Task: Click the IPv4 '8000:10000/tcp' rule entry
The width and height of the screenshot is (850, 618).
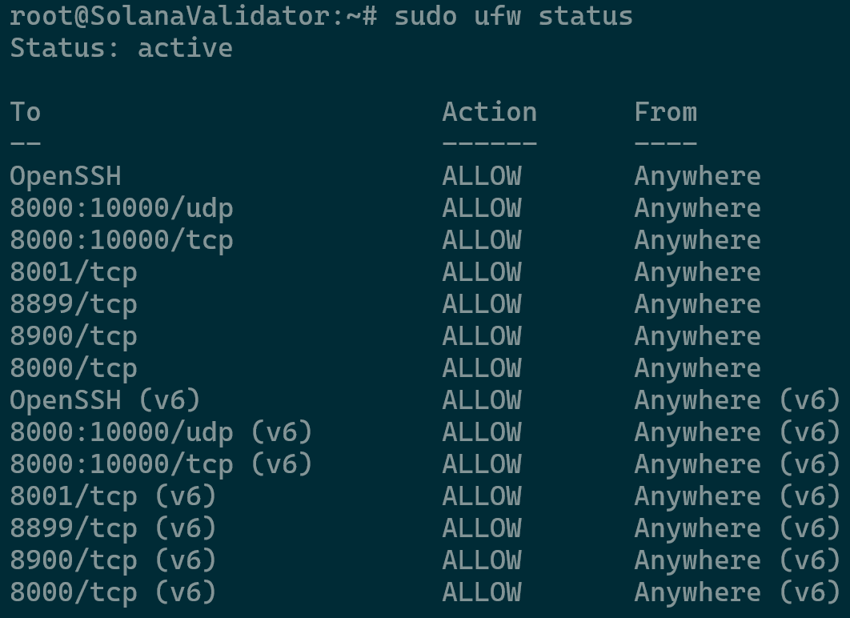Action: [122, 240]
